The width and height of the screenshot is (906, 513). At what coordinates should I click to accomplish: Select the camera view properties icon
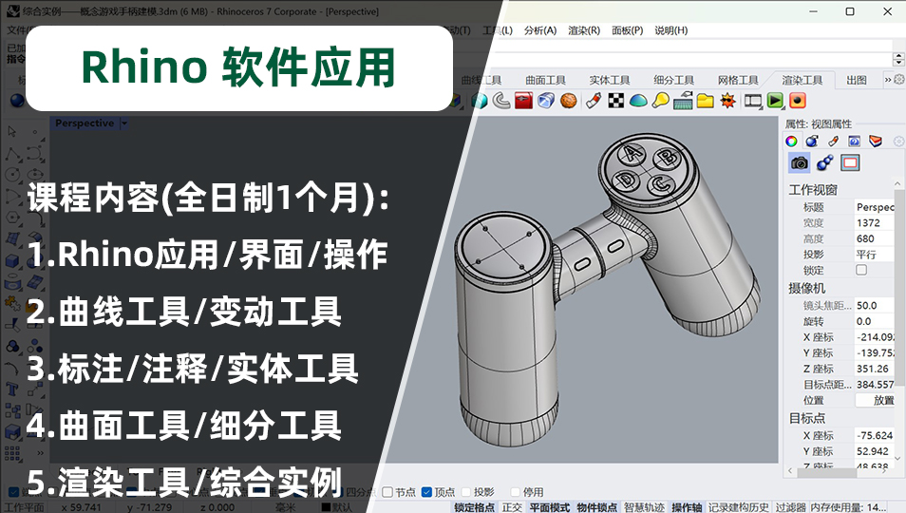coord(800,162)
